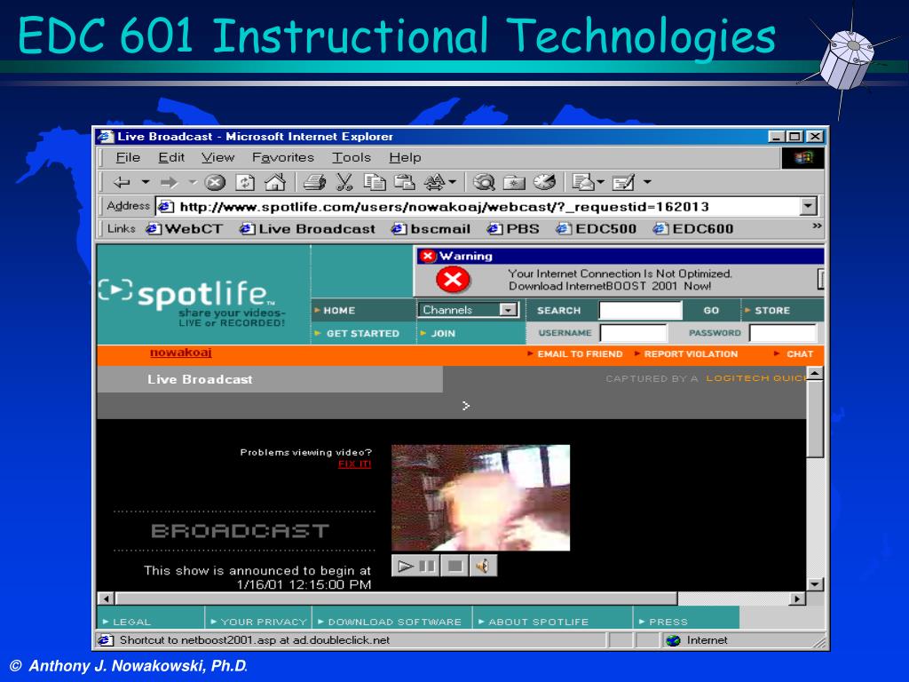
Task: Click the Mail toolbar icon
Action: (x=583, y=183)
